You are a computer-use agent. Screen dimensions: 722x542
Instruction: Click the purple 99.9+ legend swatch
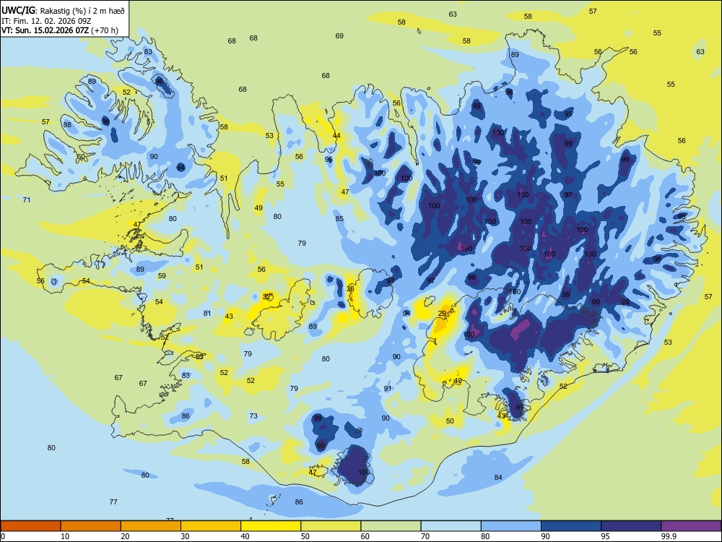(691, 526)
